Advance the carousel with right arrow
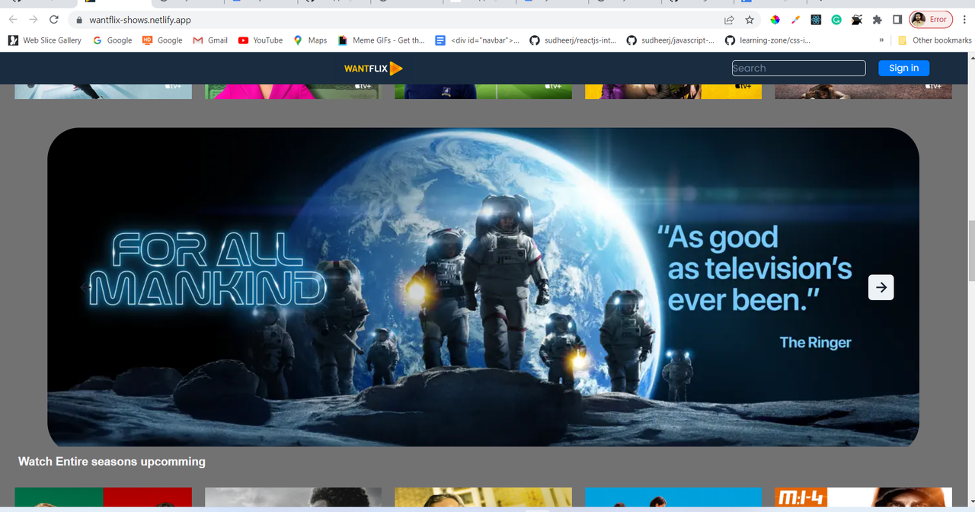The width and height of the screenshot is (975, 512). pyautogui.click(x=881, y=287)
